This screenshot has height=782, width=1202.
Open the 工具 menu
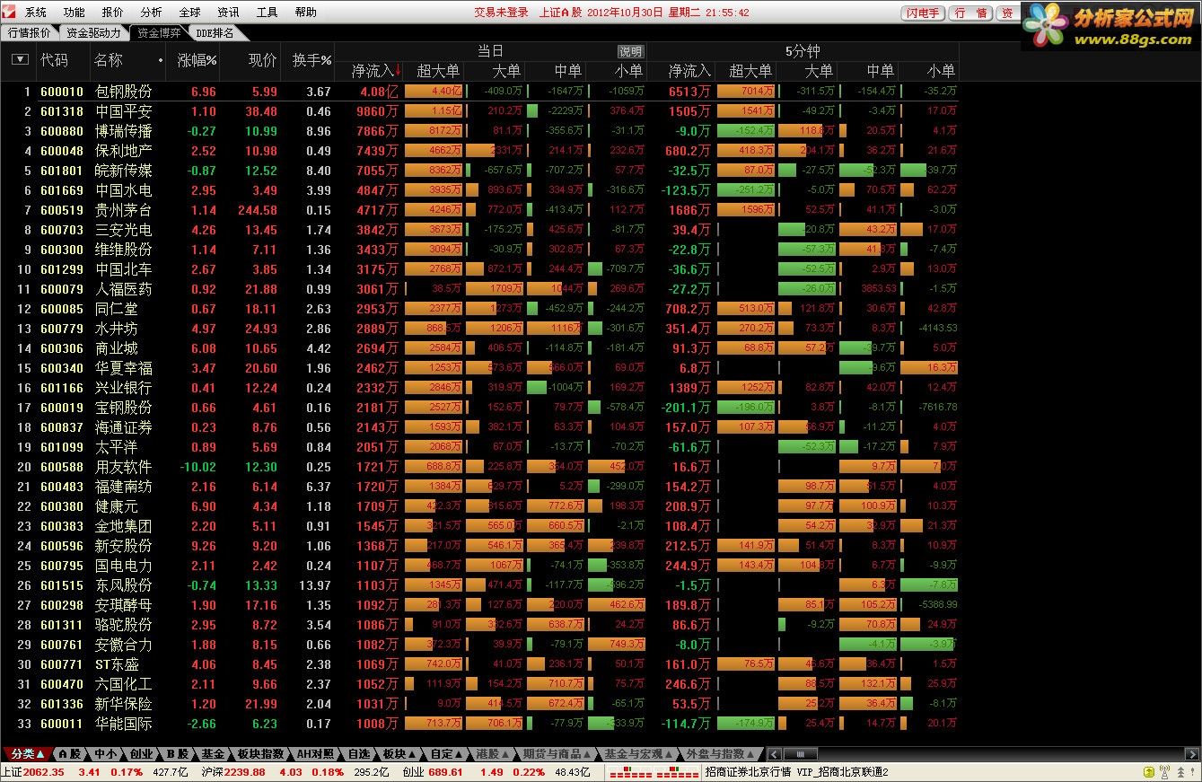[267, 13]
